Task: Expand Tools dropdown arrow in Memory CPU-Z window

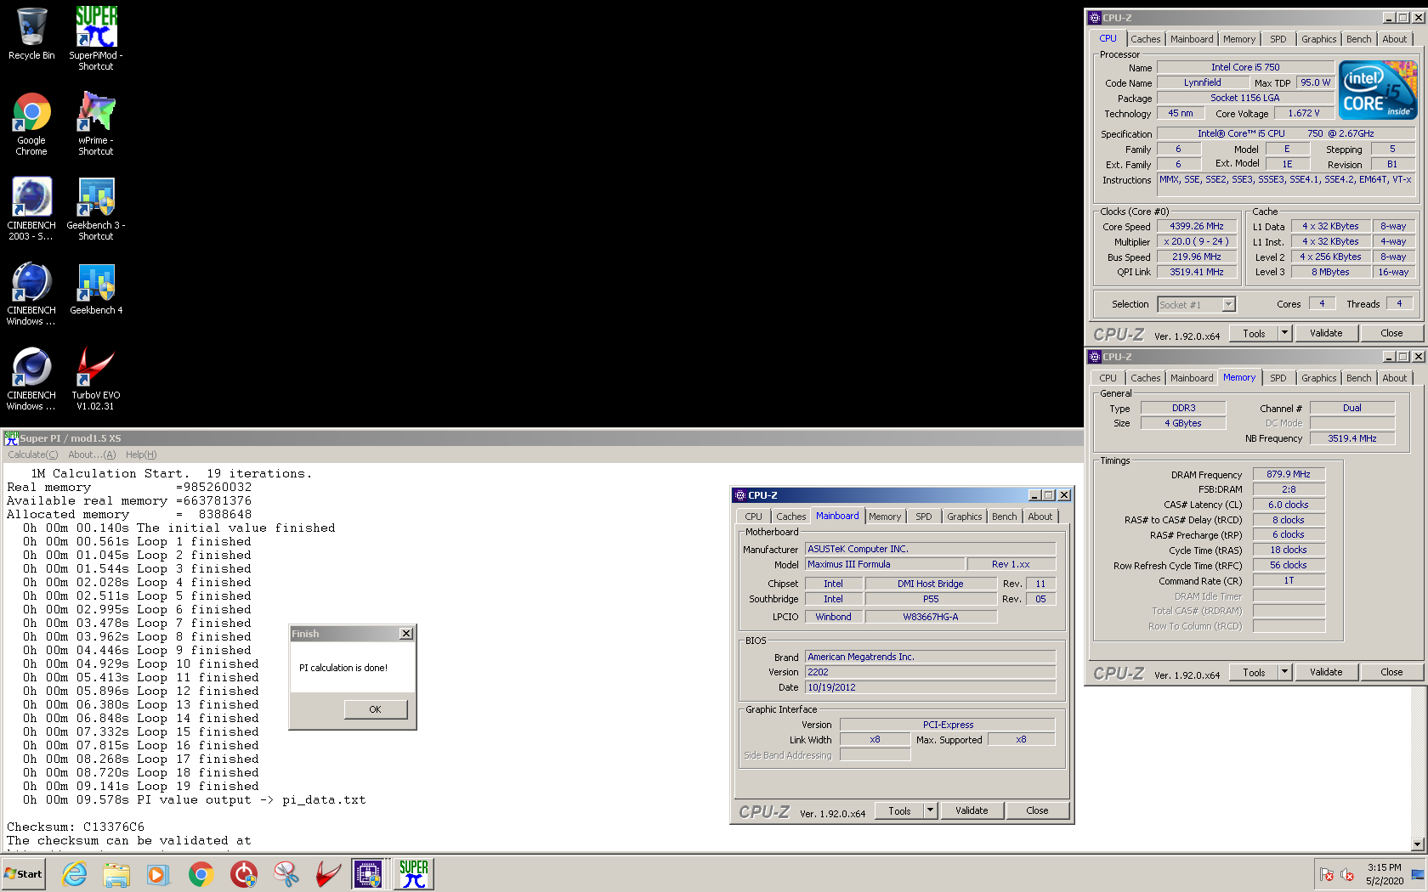Action: pyautogui.click(x=1284, y=672)
